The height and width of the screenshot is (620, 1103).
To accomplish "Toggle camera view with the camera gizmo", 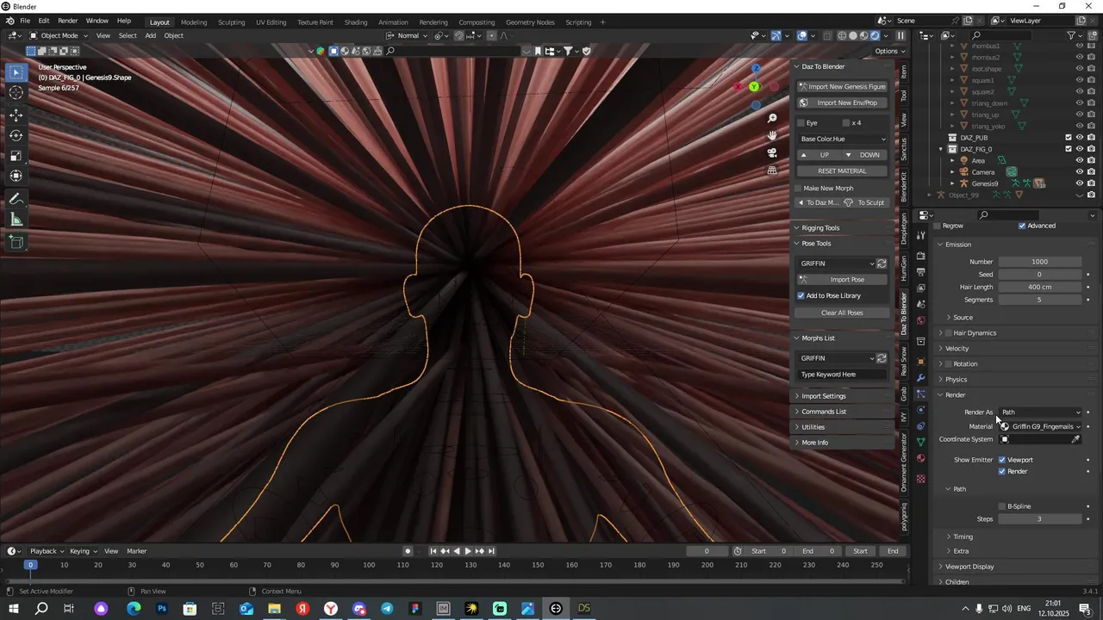I will (772, 152).
